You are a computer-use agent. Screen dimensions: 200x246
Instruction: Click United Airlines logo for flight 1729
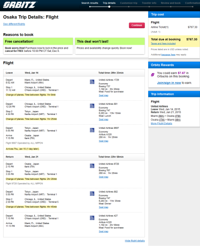(92, 82)
